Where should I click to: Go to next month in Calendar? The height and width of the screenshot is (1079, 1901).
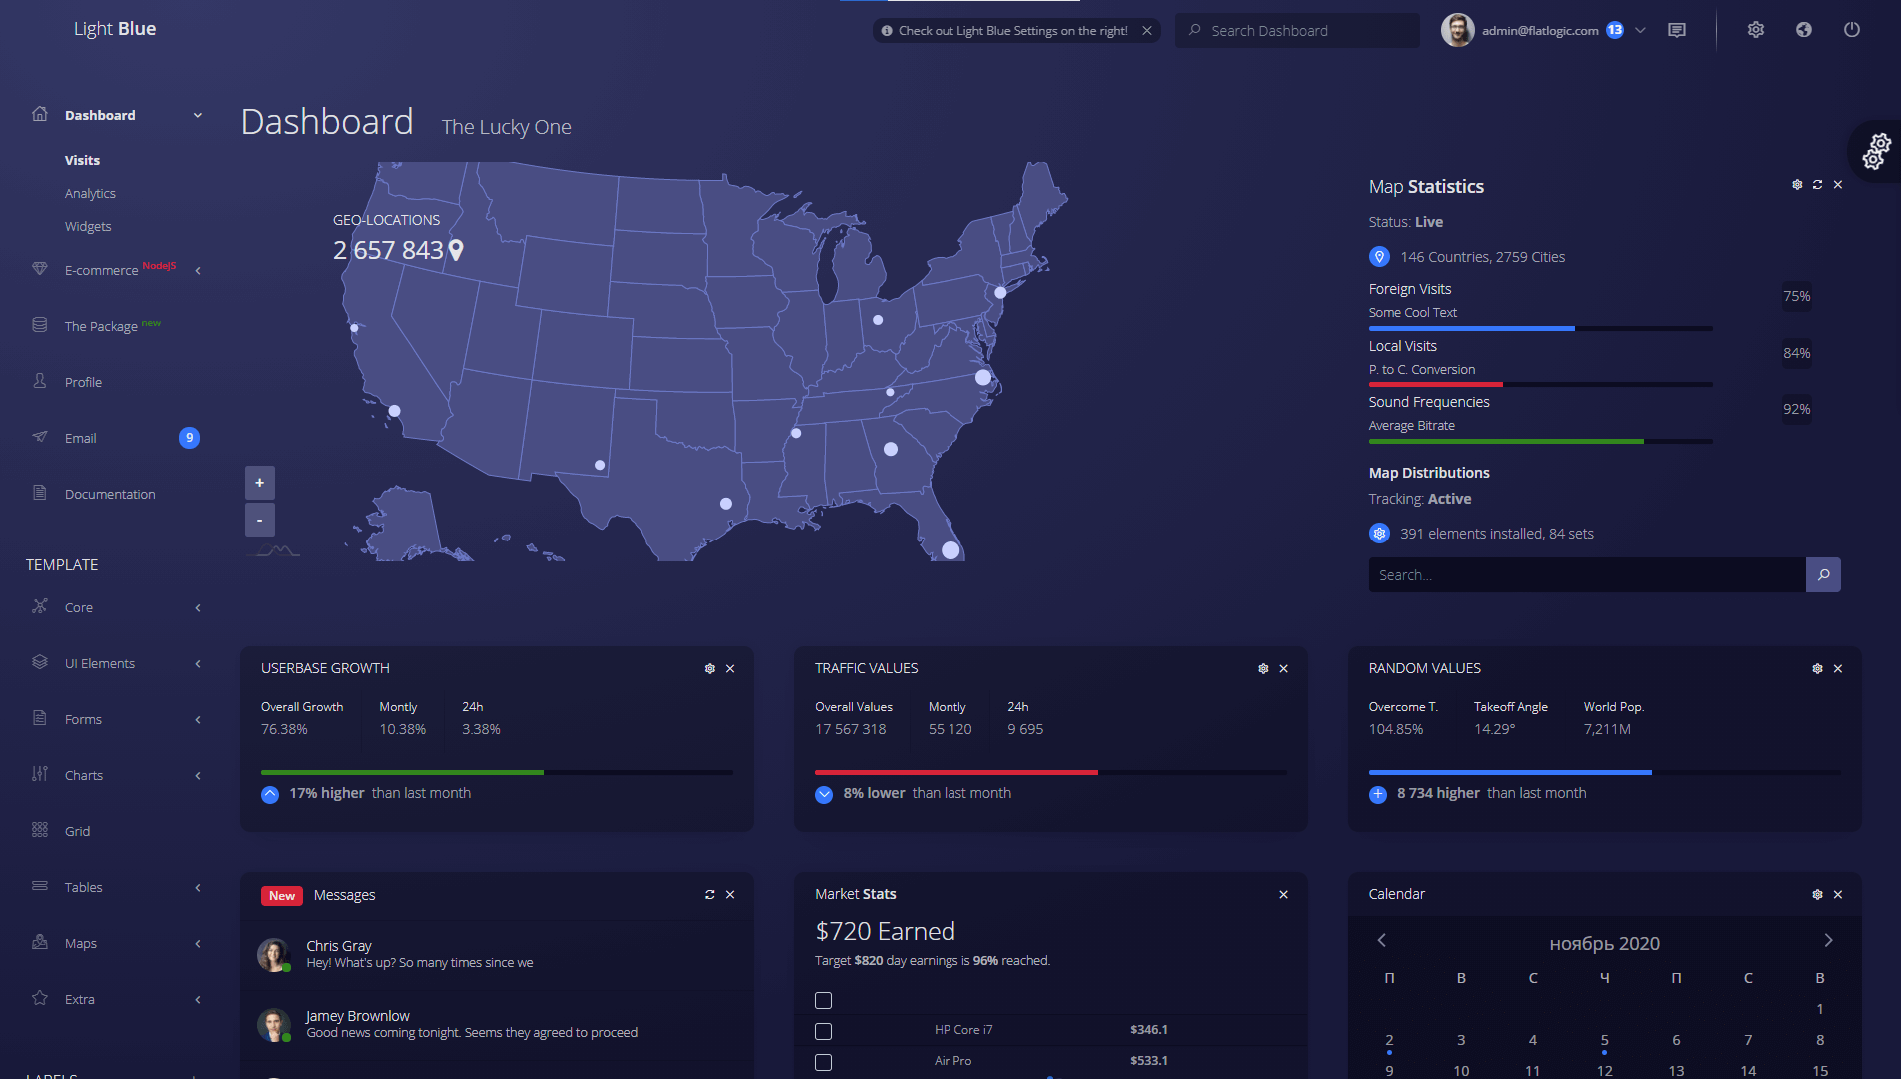1828,941
